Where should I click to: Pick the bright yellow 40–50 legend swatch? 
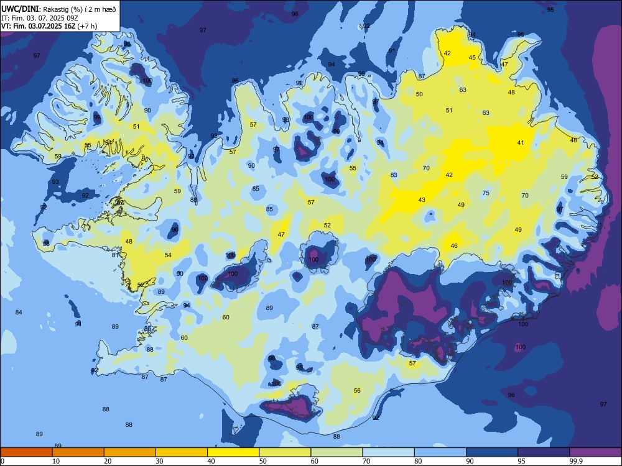233,452
